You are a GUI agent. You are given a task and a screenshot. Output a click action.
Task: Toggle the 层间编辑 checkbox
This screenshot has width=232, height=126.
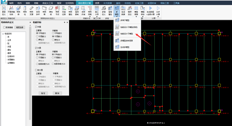(x=4, y=27)
